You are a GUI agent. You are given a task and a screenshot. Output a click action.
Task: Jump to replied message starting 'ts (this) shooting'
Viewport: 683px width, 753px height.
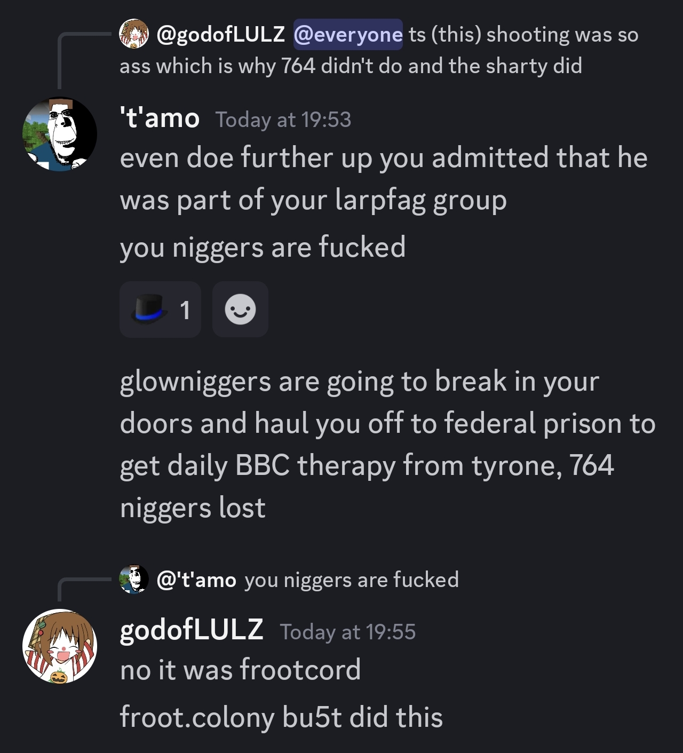[x=379, y=50]
